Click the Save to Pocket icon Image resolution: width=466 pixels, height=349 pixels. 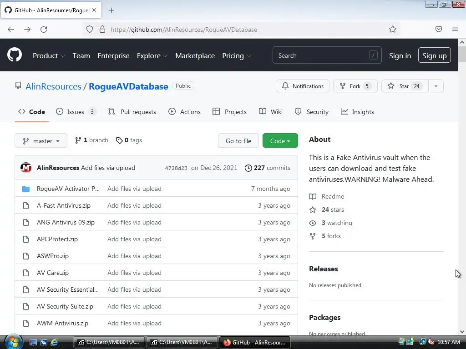(439, 29)
